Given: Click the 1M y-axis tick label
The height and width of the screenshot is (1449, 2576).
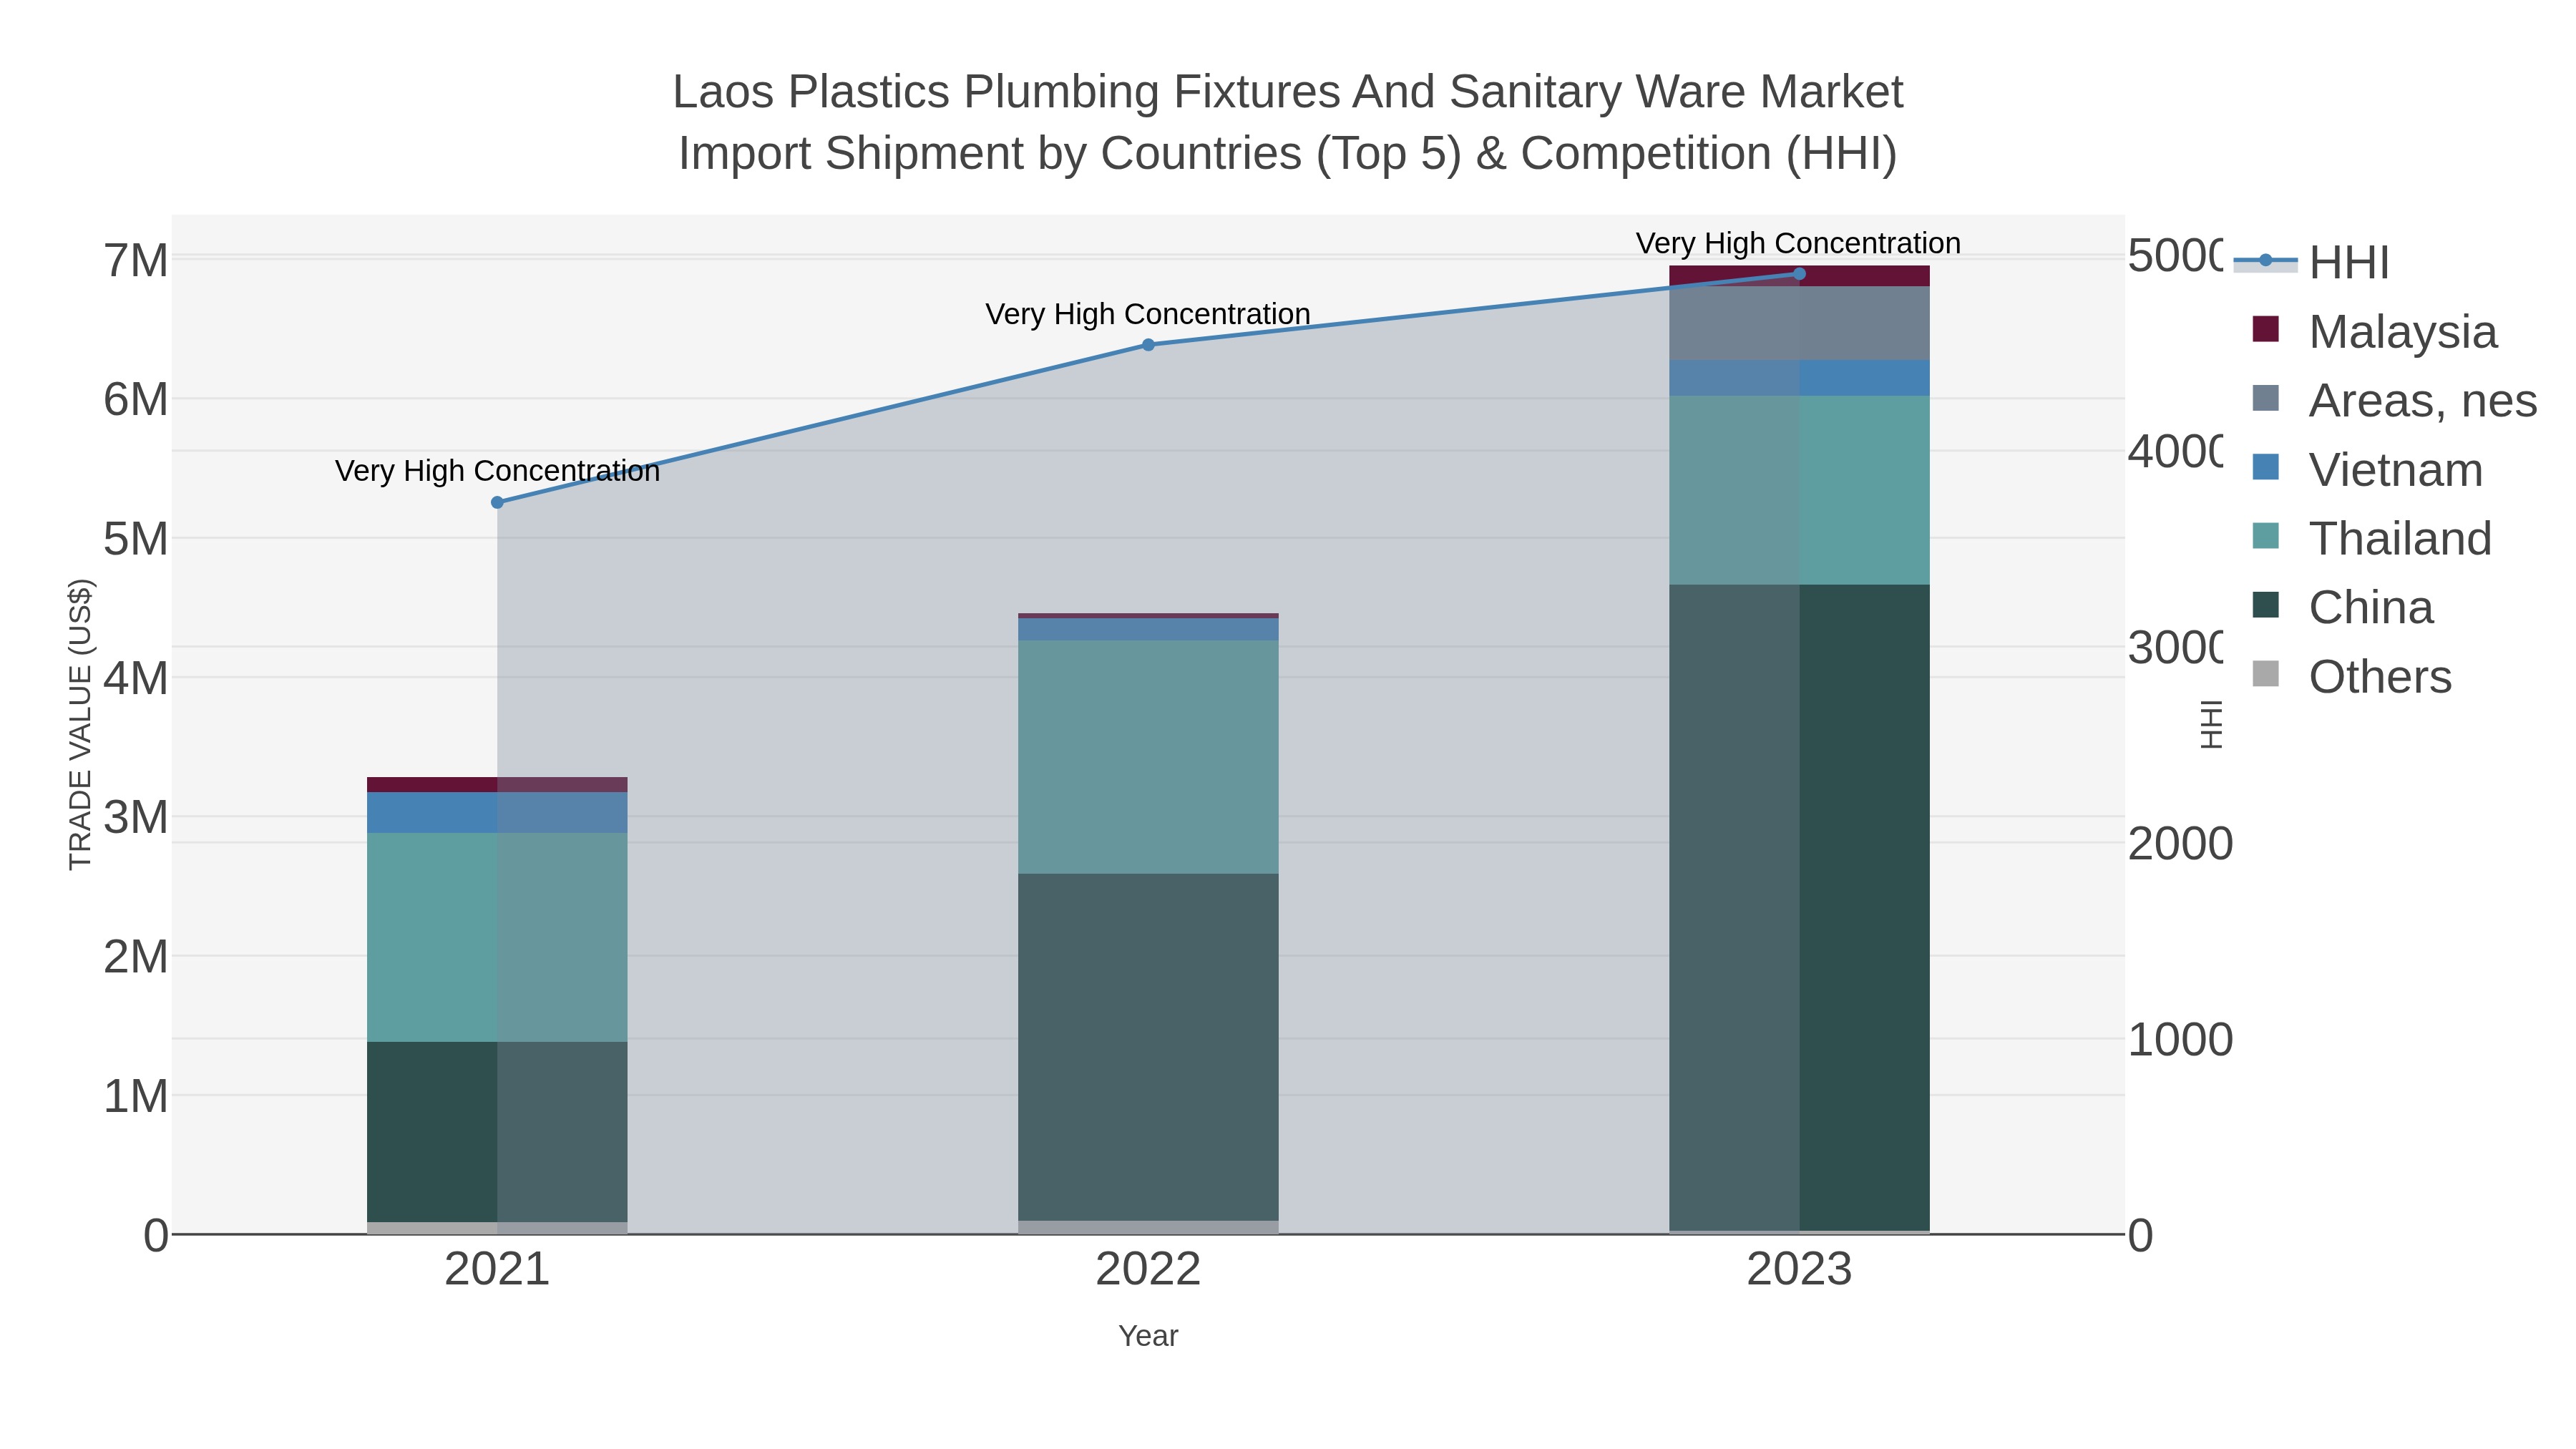Looking at the screenshot, I should point(136,1097).
